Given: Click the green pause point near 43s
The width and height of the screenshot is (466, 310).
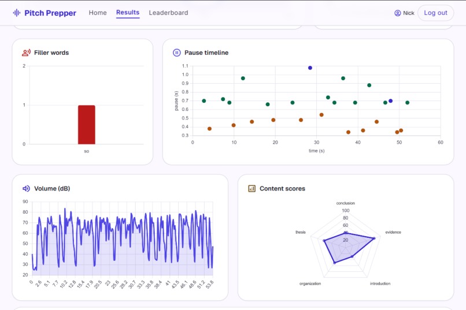Looking at the screenshot, I should point(369,85).
